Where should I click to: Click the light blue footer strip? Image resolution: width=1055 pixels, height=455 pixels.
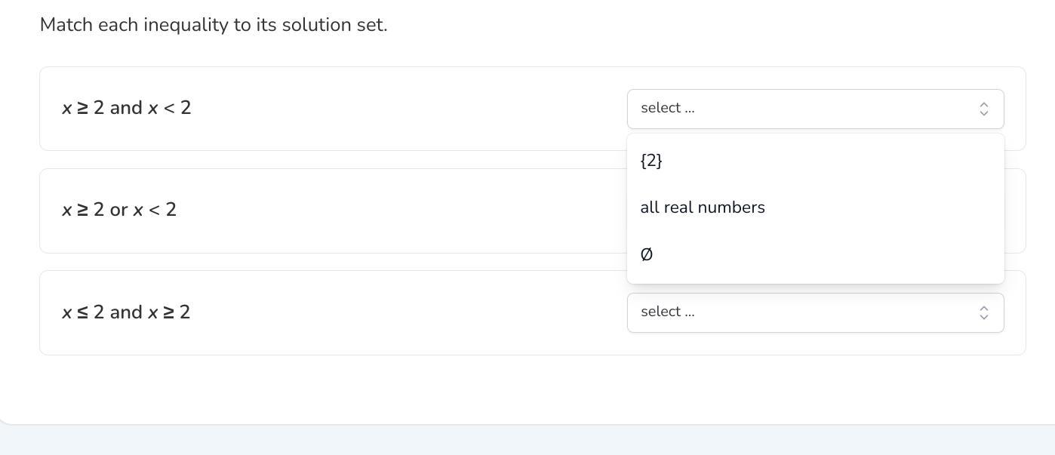[x=528, y=441]
